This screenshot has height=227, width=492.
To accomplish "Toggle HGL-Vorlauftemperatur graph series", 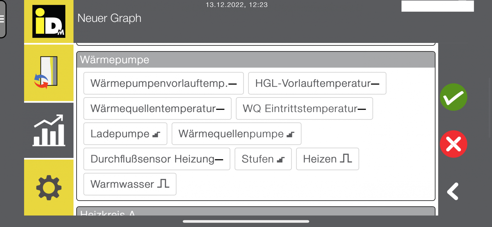I will [317, 83].
